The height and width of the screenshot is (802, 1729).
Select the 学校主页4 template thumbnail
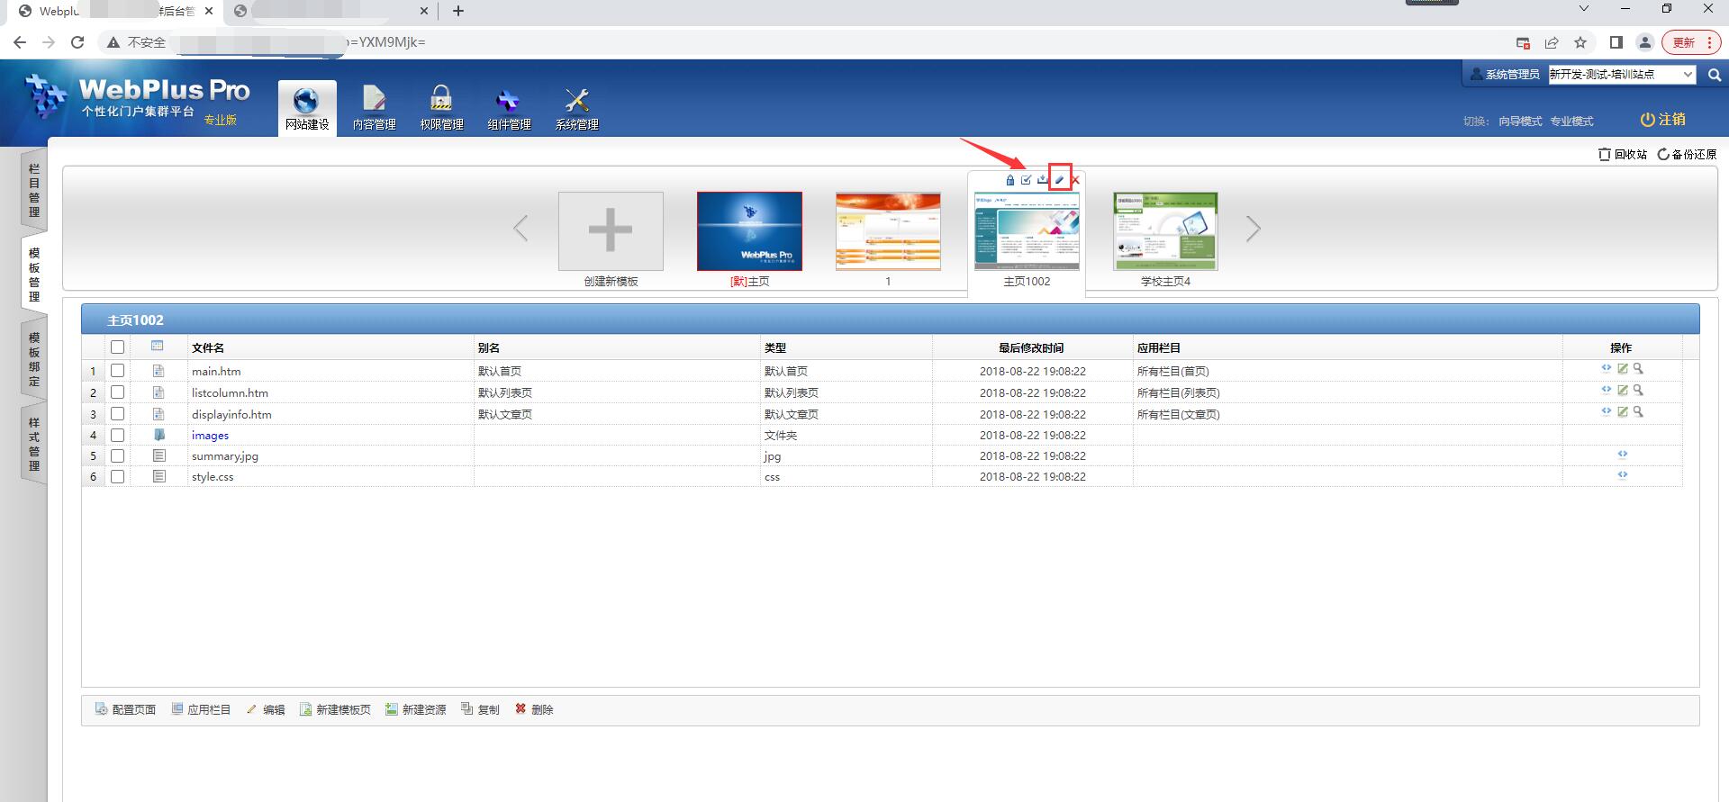pyautogui.click(x=1165, y=231)
